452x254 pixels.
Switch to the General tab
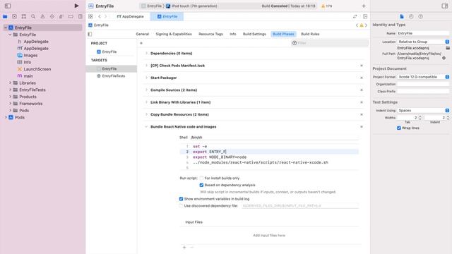click(x=143, y=34)
